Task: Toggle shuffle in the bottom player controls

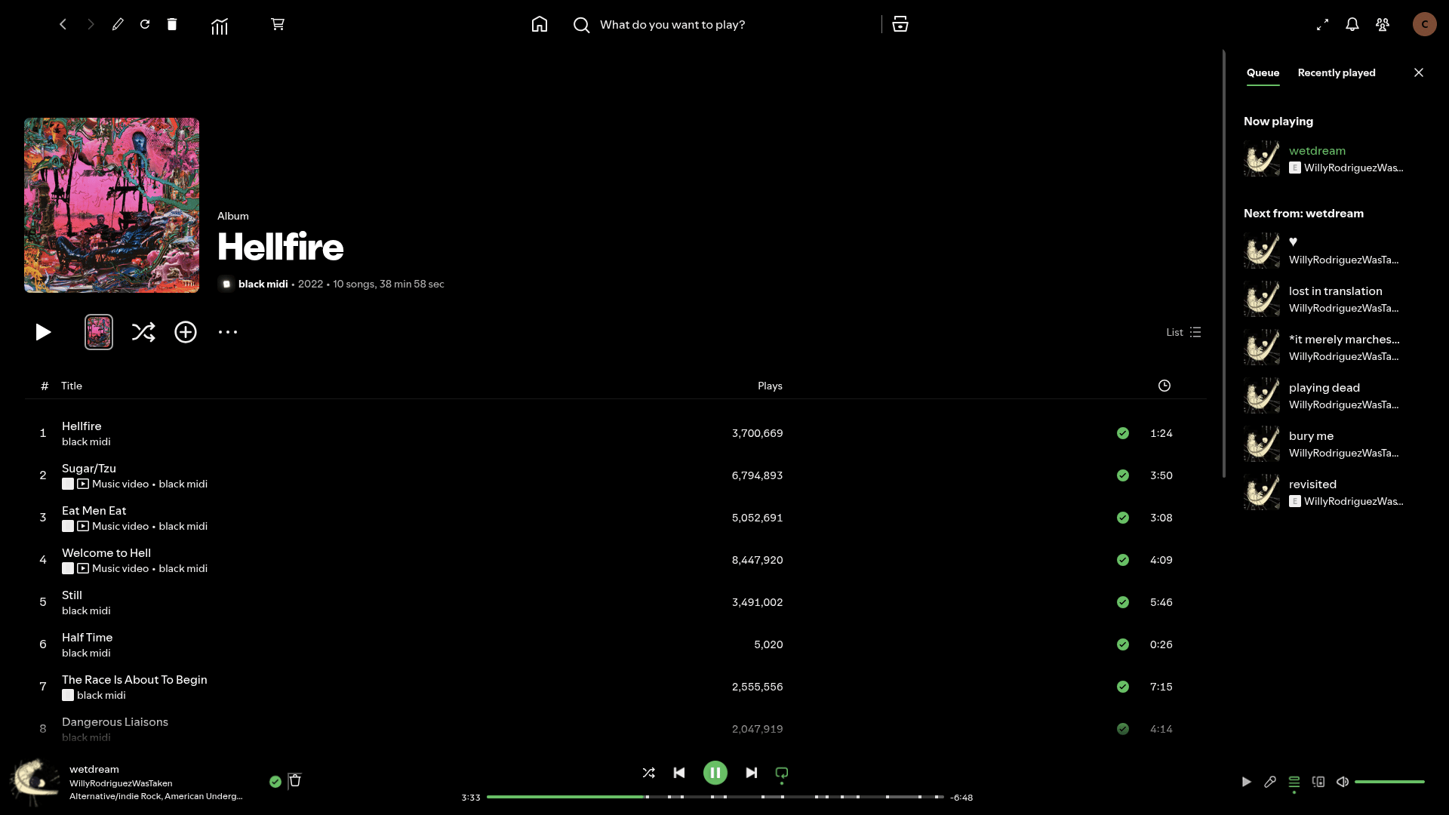Action: point(649,773)
